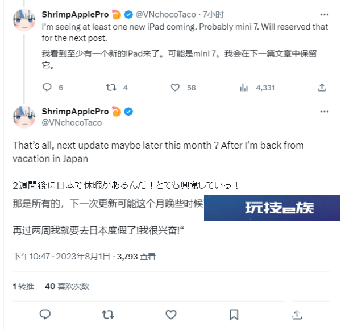Click the 玩技e族 watermark banner
Image resolution: width=341 pixels, height=330 pixels.
click(x=272, y=208)
